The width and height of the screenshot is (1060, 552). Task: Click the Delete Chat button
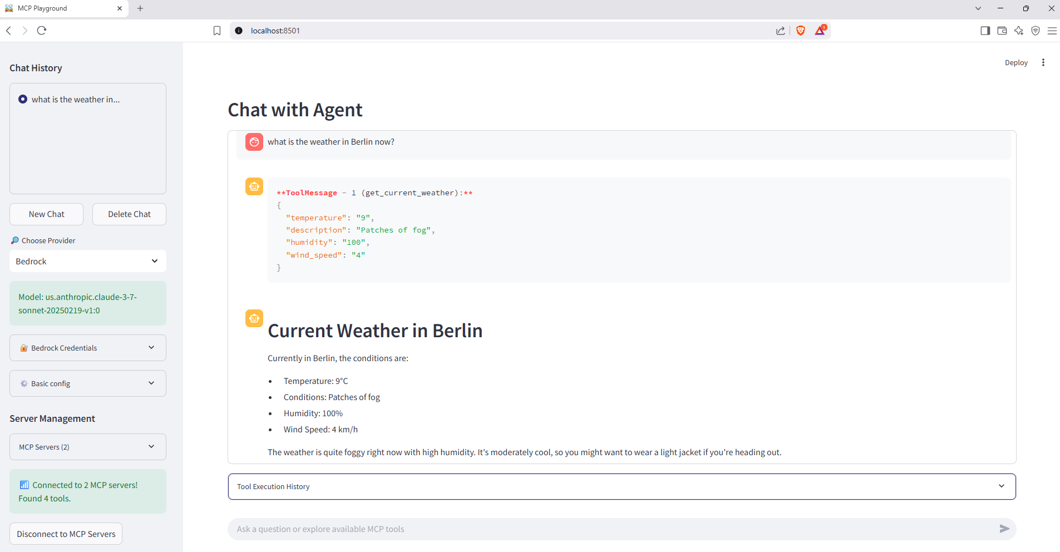click(x=129, y=214)
